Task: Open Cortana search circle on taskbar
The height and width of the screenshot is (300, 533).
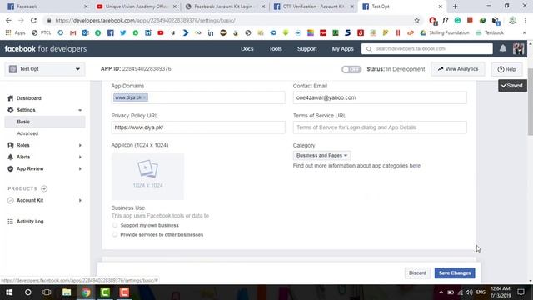Action: [x=27, y=292]
